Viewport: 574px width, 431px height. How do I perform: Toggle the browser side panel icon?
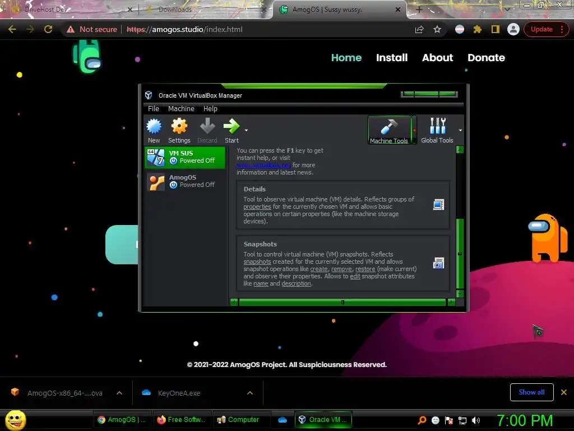tap(496, 29)
